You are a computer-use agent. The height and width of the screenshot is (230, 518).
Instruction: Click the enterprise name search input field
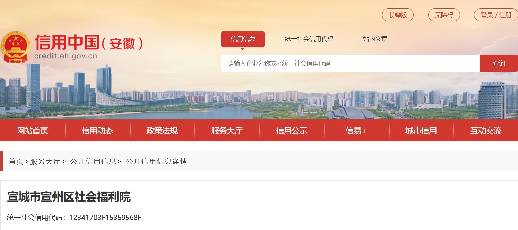tap(351, 63)
